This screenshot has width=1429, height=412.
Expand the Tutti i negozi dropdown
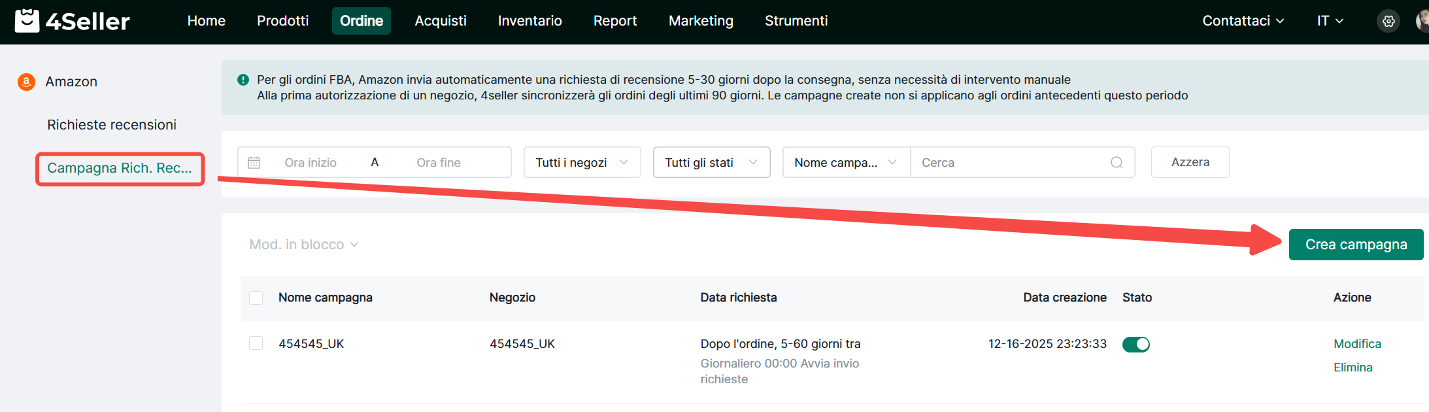(x=582, y=162)
